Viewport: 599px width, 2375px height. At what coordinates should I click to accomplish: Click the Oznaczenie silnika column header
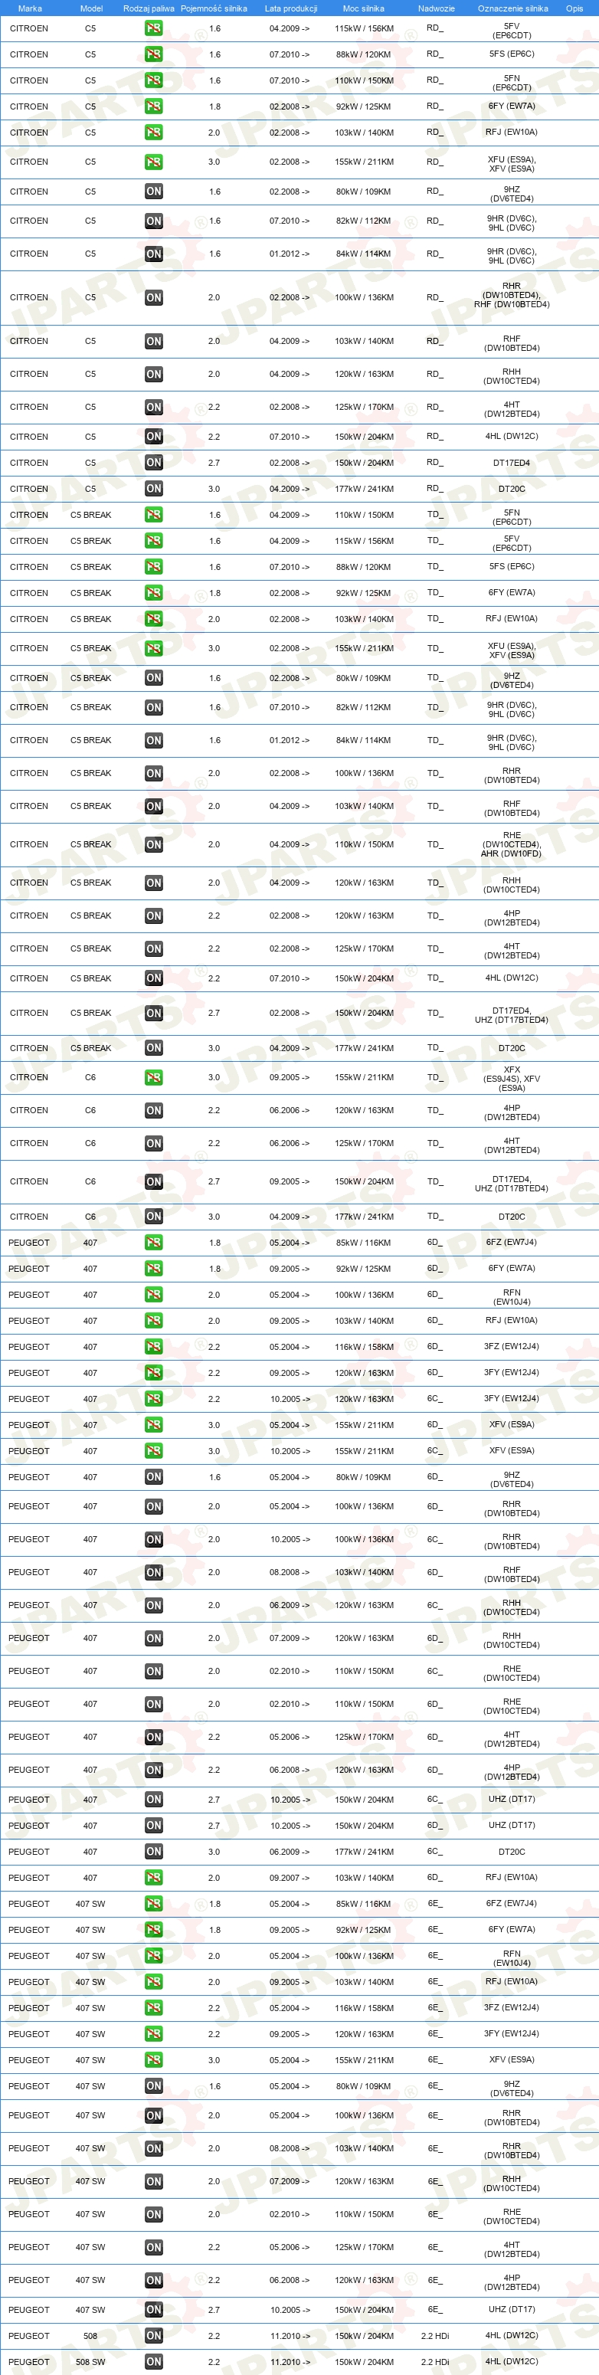pyautogui.click(x=512, y=8)
